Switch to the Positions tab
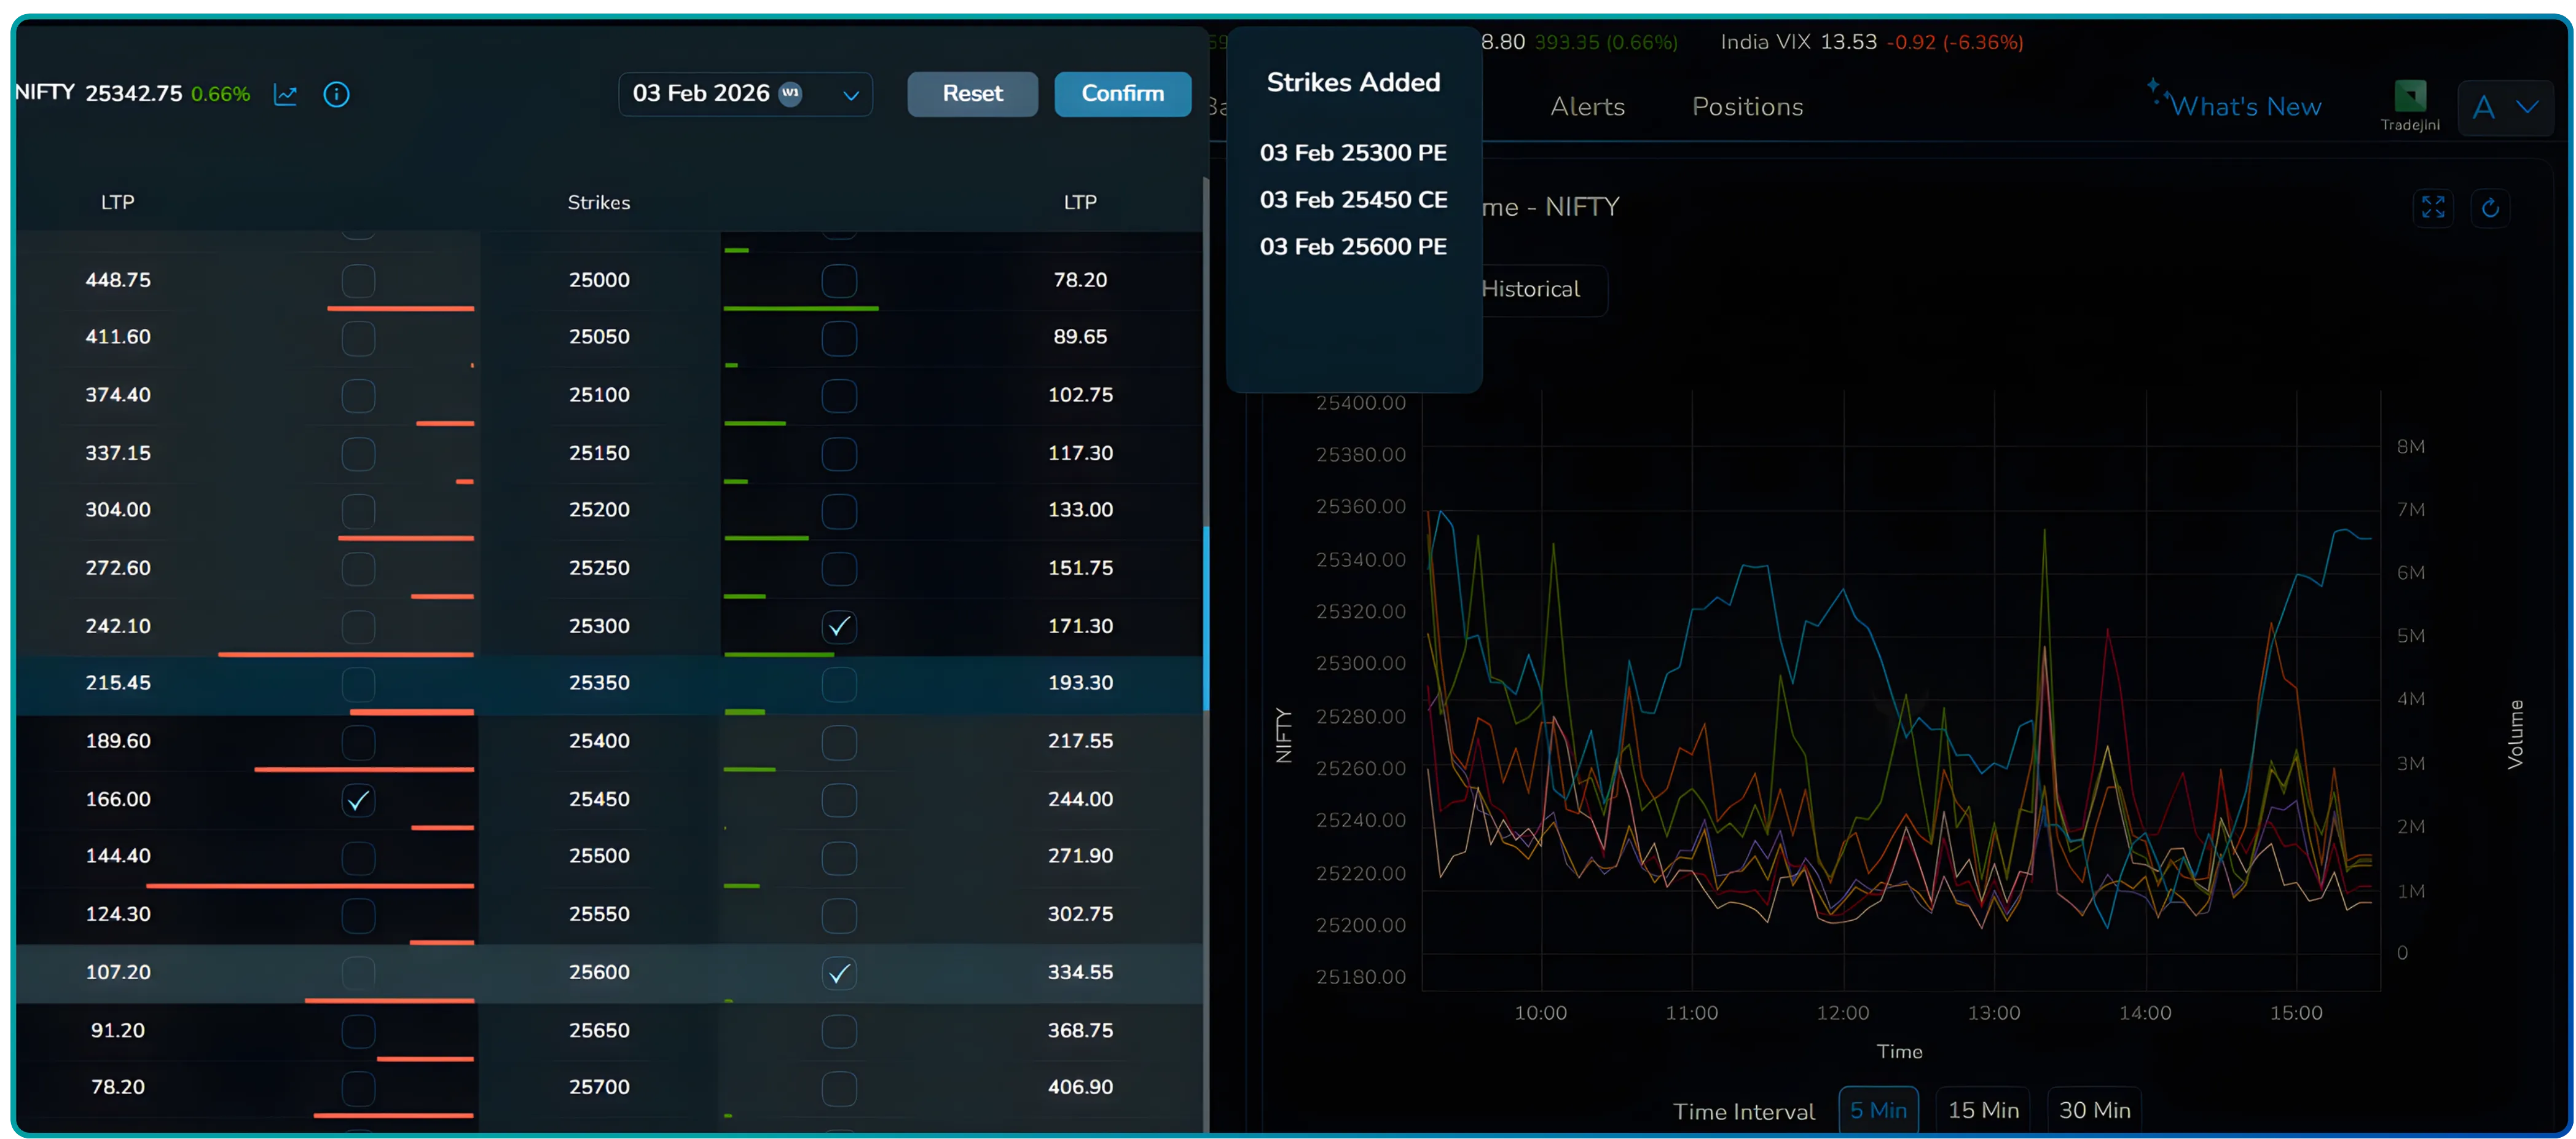The image size is (2576, 1139). tap(1747, 106)
